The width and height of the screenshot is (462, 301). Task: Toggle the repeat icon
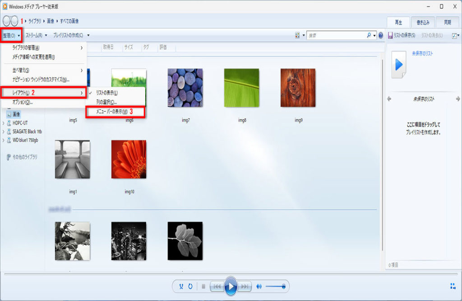tap(190, 286)
